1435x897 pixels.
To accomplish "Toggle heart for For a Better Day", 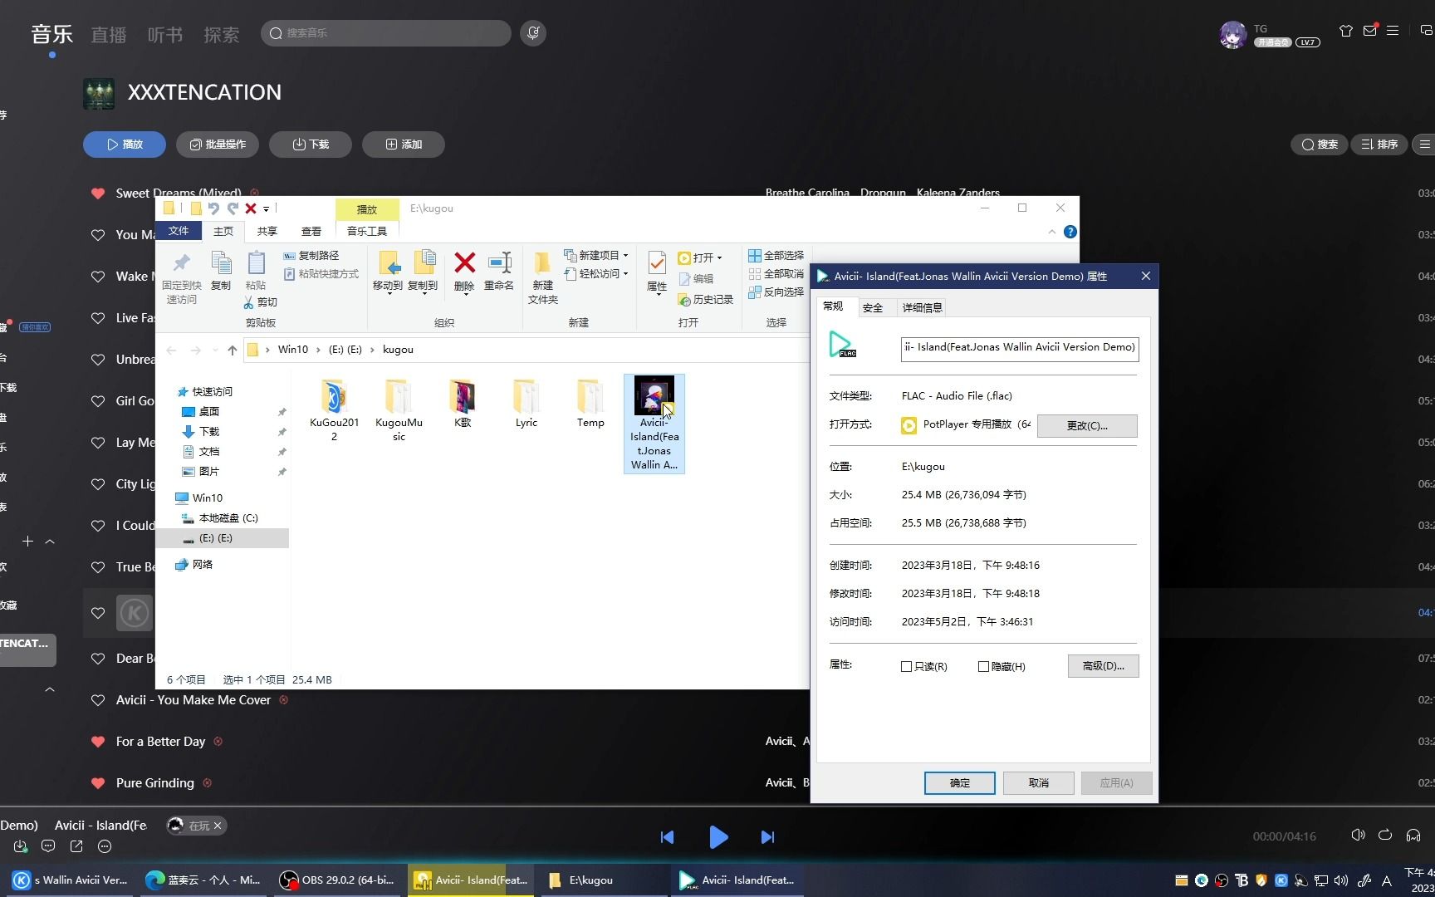I will pyautogui.click(x=98, y=742).
